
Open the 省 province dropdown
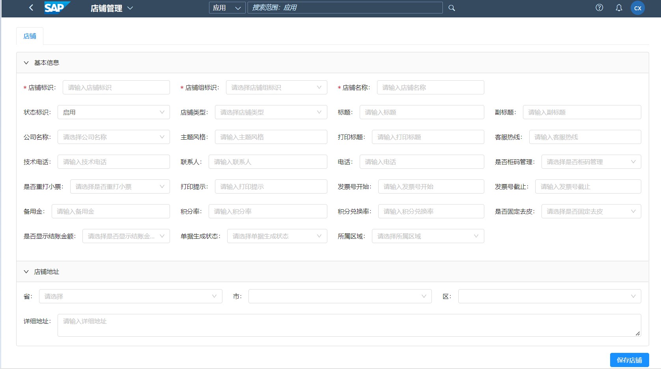[x=131, y=296]
